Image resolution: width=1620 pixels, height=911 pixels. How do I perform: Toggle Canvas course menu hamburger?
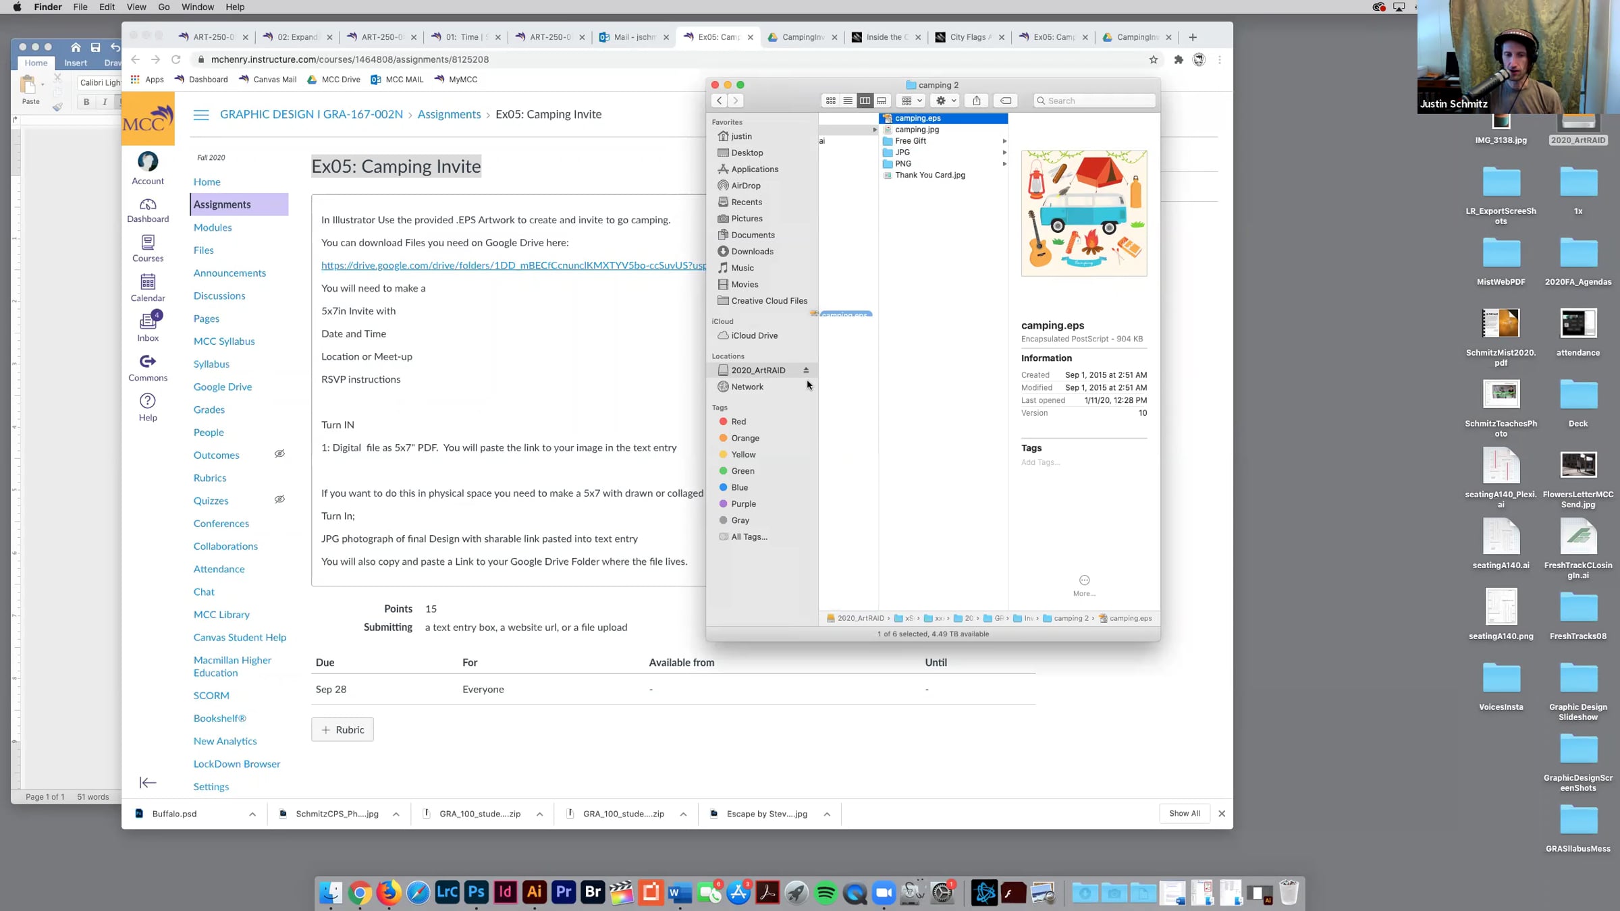(x=201, y=115)
